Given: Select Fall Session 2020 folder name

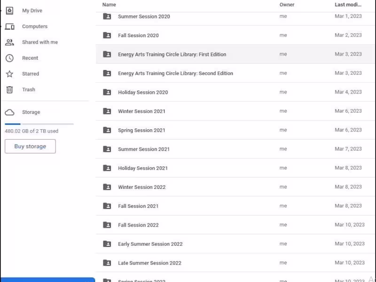Looking at the screenshot, I should 138,35.
